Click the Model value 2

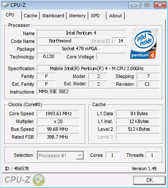pyautogui.click(x=98, y=76)
